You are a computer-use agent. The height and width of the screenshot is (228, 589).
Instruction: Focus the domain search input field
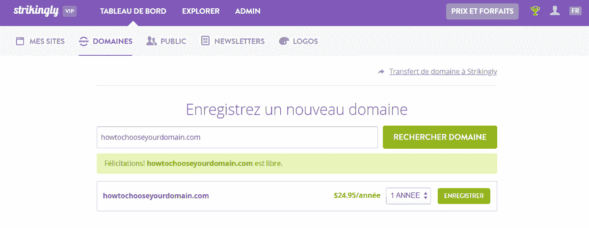coord(237,137)
